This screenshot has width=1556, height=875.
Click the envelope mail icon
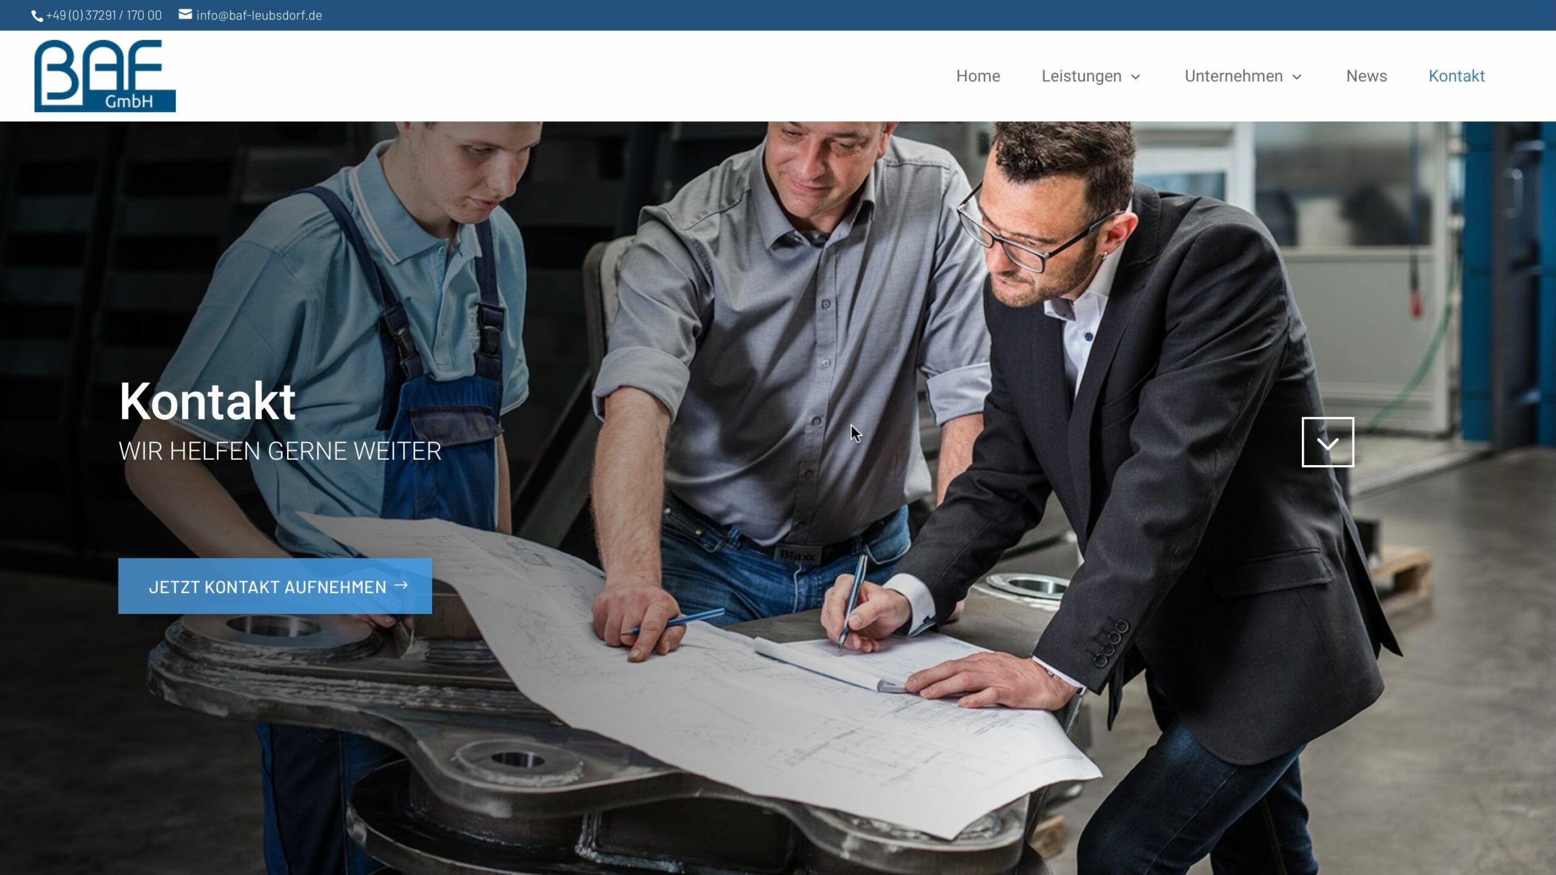click(185, 15)
